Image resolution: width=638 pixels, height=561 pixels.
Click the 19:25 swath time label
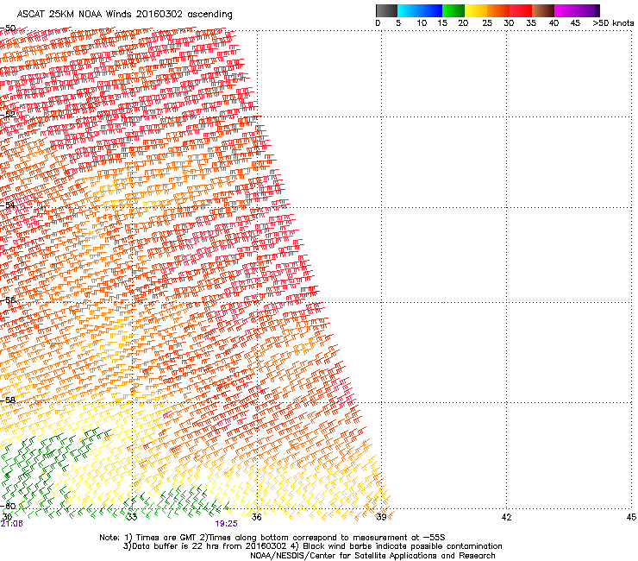point(226,524)
